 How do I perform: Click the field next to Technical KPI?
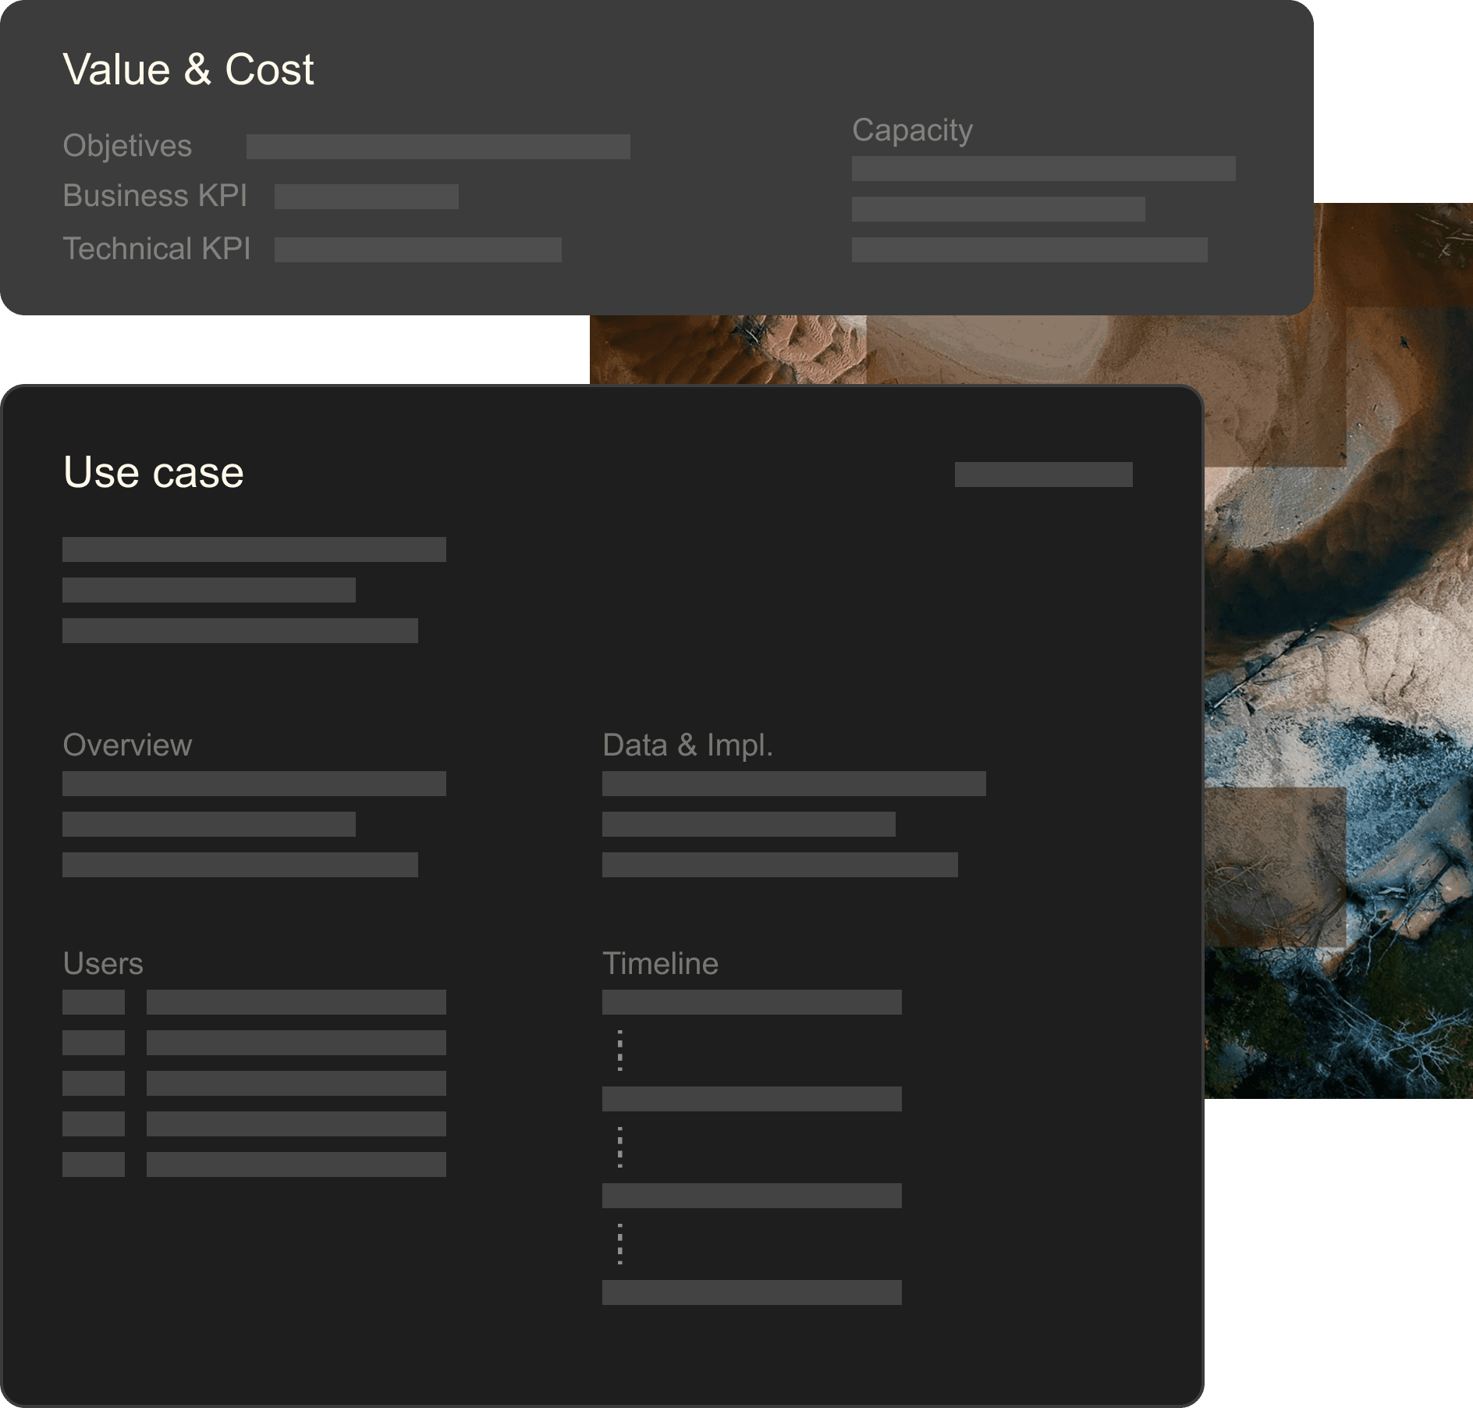(x=417, y=250)
